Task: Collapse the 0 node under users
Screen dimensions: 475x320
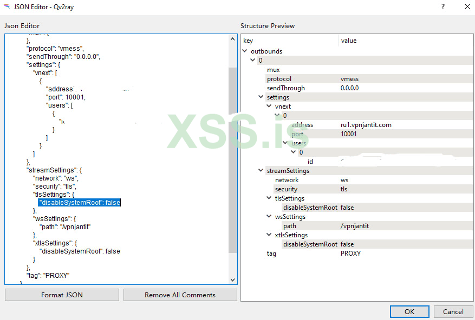Action: point(294,152)
